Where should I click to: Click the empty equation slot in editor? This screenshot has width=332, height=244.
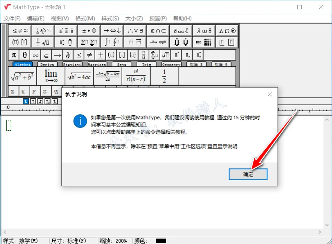coord(8,125)
